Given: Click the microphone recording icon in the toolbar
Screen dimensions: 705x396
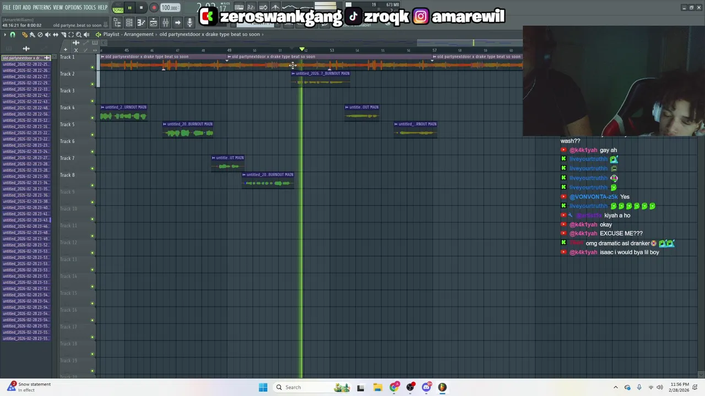Looking at the screenshot, I should pyautogui.click(x=189, y=23).
